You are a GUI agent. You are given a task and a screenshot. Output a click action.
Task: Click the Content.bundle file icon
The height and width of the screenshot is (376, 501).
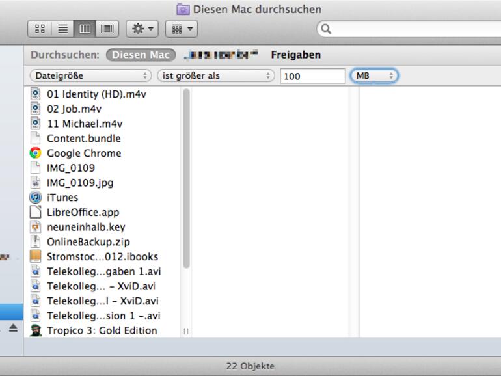36,139
